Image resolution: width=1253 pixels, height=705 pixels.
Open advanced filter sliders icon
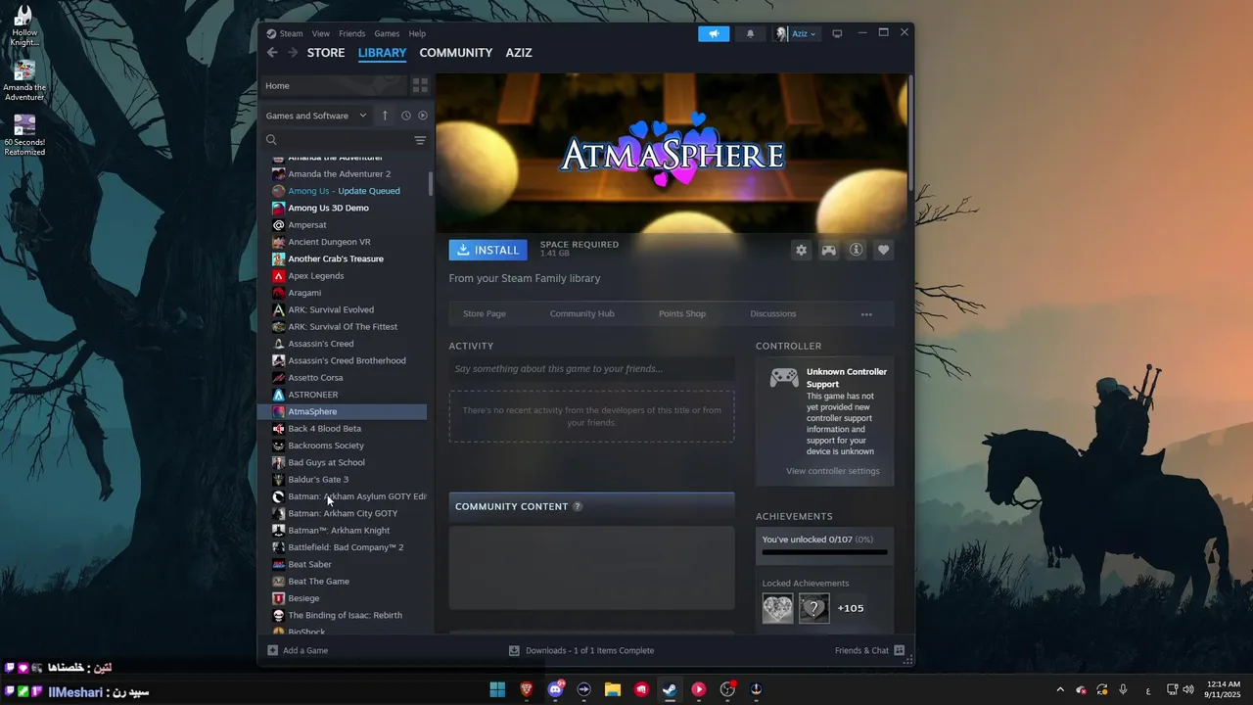(420, 140)
